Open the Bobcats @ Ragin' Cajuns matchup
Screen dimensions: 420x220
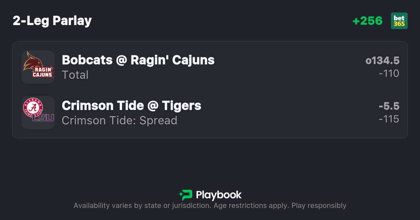[x=138, y=60]
